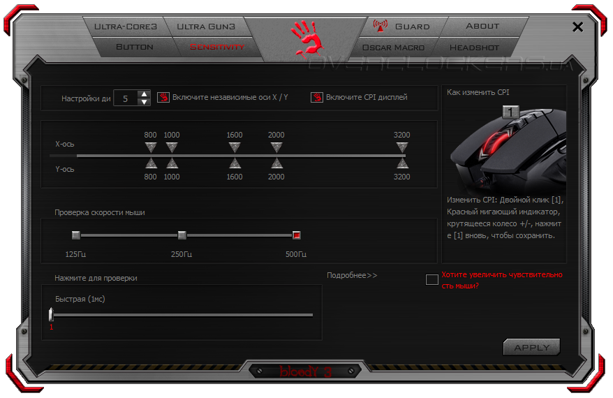613x398 pixels.
Task: Select X-axis 1600 CPI marker
Action: tap(235, 147)
